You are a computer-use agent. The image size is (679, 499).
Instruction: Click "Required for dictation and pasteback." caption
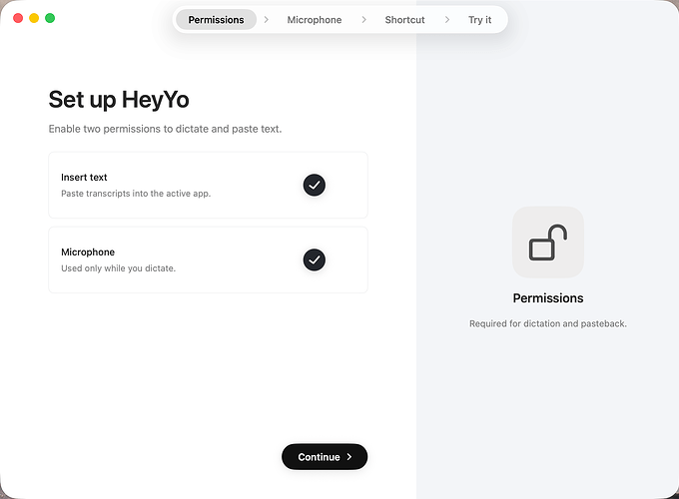[548, 323]
